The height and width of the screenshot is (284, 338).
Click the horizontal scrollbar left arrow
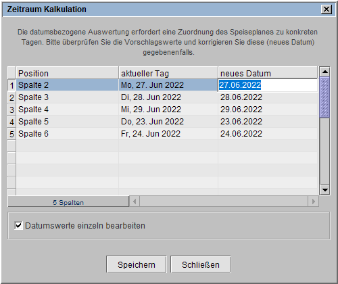(135, 202)
